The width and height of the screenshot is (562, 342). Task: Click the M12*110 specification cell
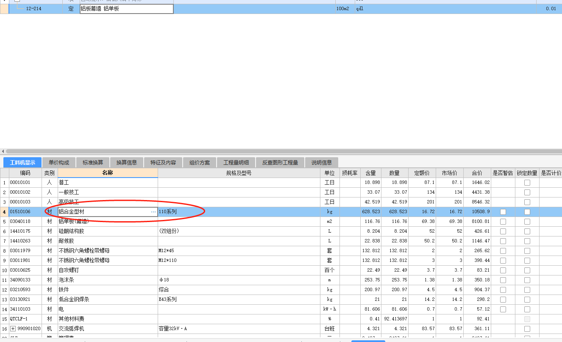click(239, 261)
